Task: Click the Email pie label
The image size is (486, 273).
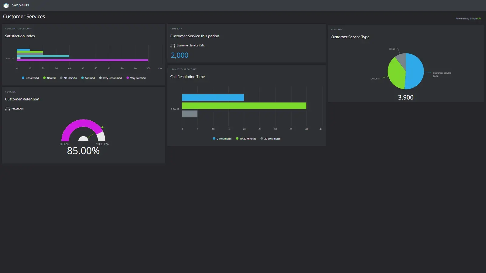Action: tap(392, 49)
